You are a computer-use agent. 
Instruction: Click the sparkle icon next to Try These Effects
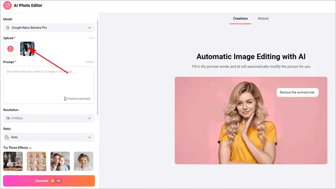coord(30,148)
